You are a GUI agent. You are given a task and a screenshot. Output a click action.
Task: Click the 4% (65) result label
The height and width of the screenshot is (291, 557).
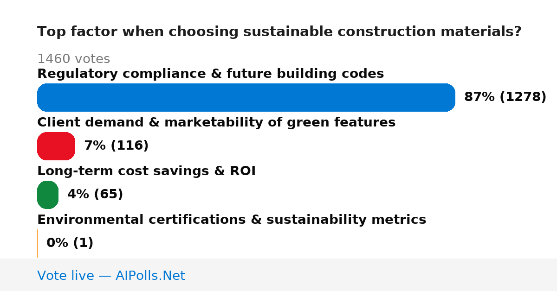95,195
